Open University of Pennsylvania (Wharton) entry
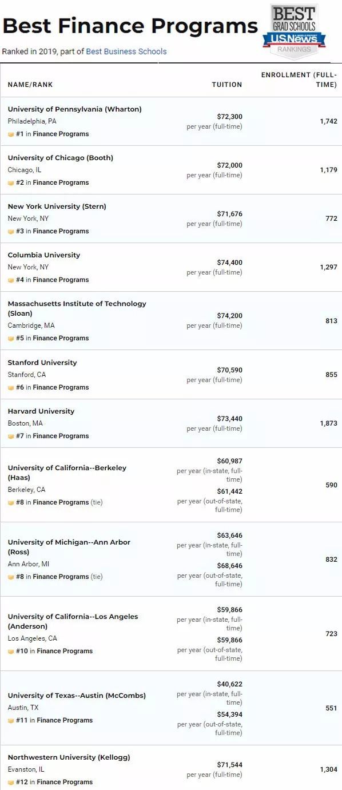Viewport: 342px width, 790px height. 74,109
